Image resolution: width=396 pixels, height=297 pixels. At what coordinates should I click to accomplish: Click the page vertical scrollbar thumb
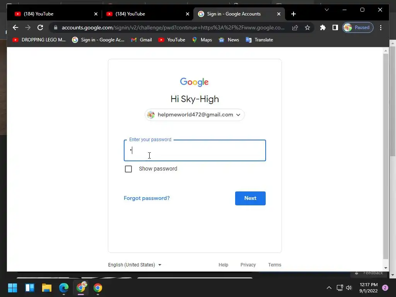click(386, 156)
